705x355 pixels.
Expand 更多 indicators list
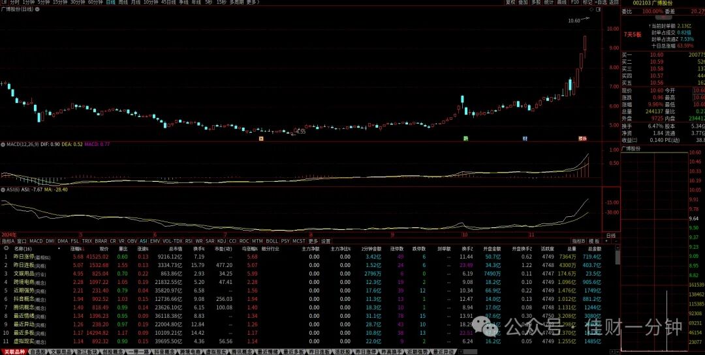coord(313,241)
